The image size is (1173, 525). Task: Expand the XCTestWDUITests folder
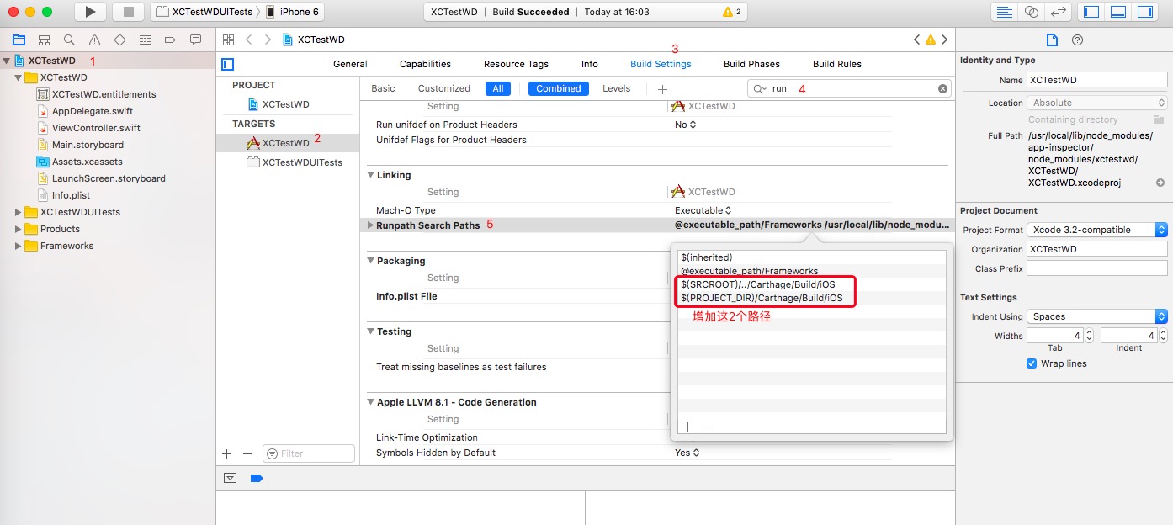(x=19, y=212)
